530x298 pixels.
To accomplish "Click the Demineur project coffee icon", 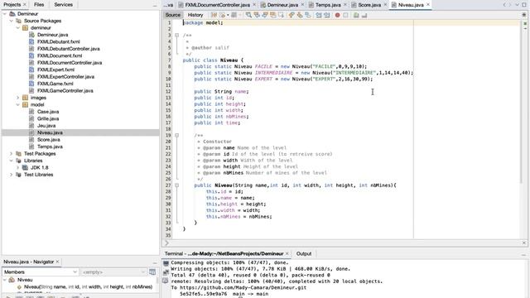I will [12, 14].
